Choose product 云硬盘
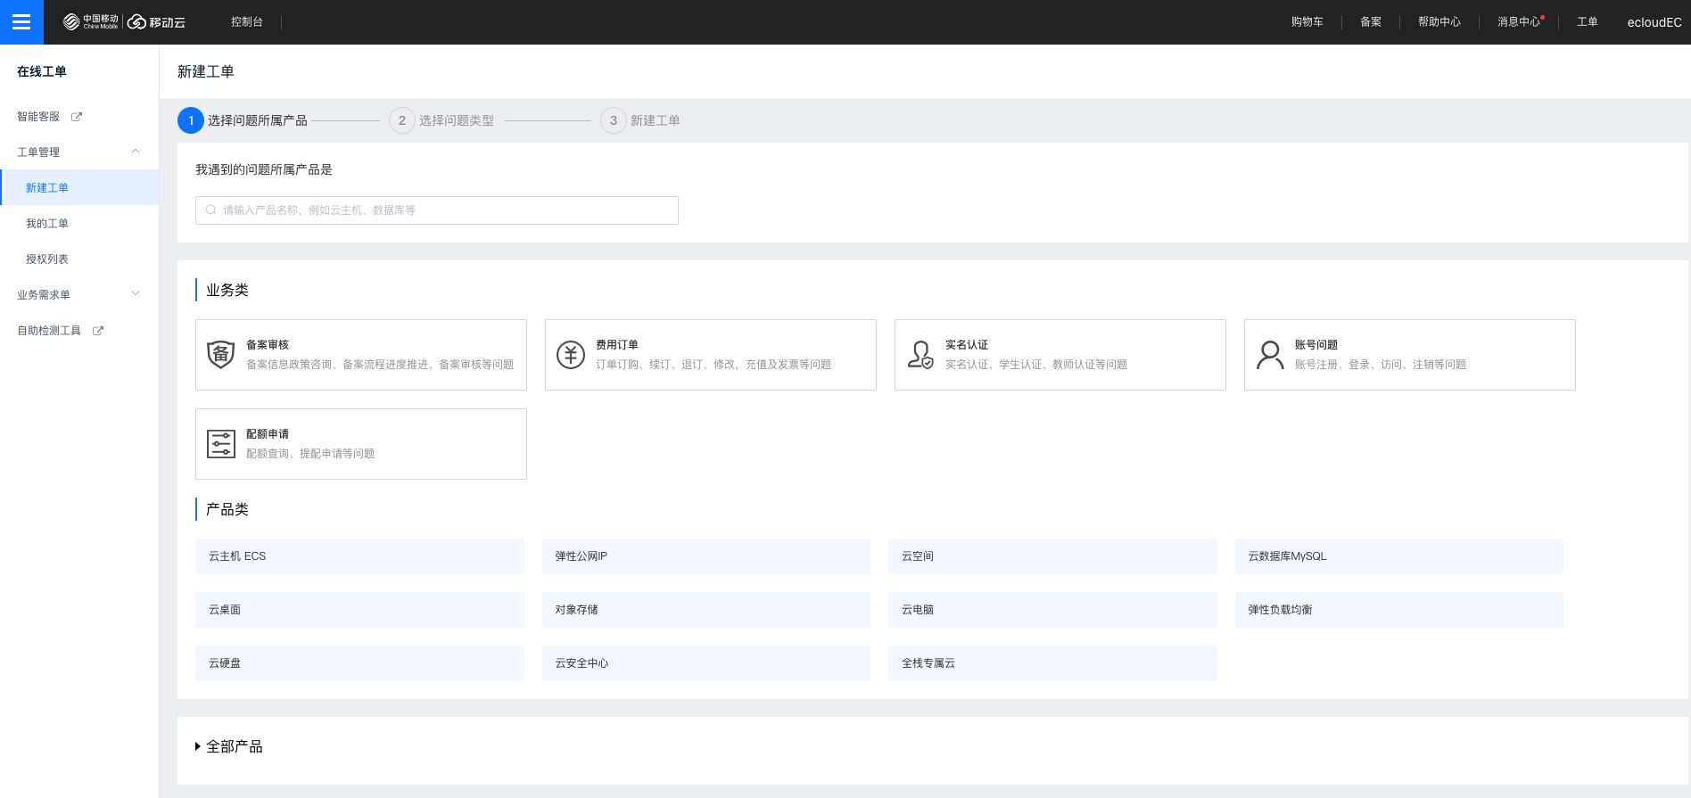 (x=359, y=663)
